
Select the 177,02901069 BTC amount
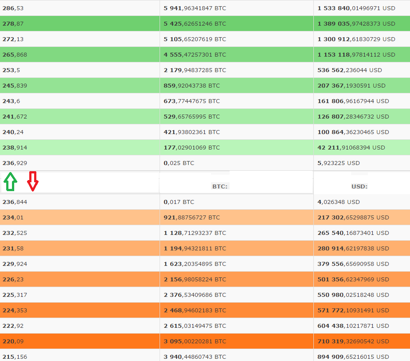pos(191,147)
